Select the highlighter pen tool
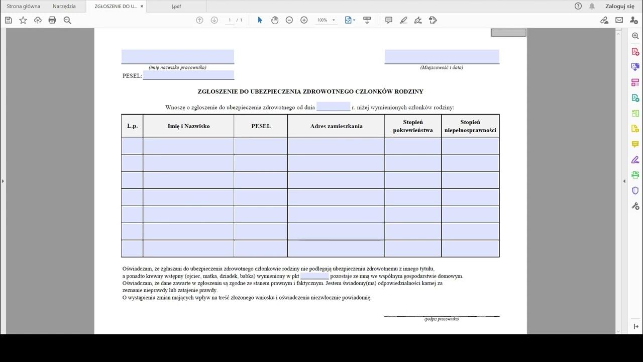The image size is (643, 362). [403, 20]
